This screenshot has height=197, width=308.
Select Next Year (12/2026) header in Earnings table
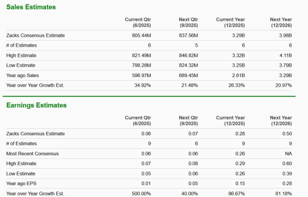pos(281,121)
